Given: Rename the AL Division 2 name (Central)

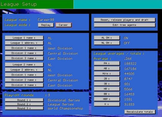Looking at the screenshot, I should pos(24,53).
